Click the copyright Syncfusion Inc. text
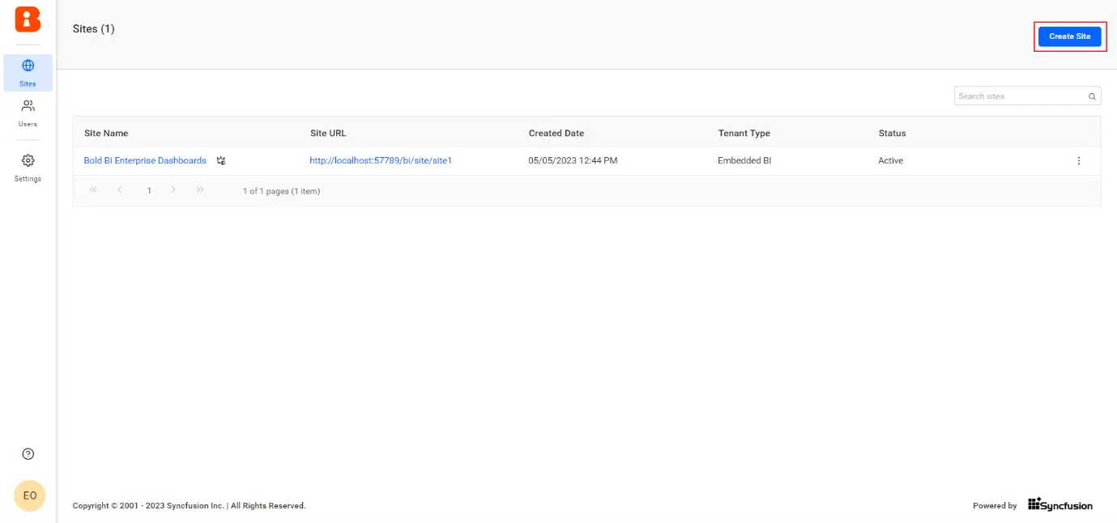 tap(189, 506)
